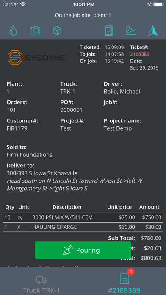This screenshot has height=295, width=166.
Task: Tap the Firm Foundations customer name
Action: tap(29, 155)
